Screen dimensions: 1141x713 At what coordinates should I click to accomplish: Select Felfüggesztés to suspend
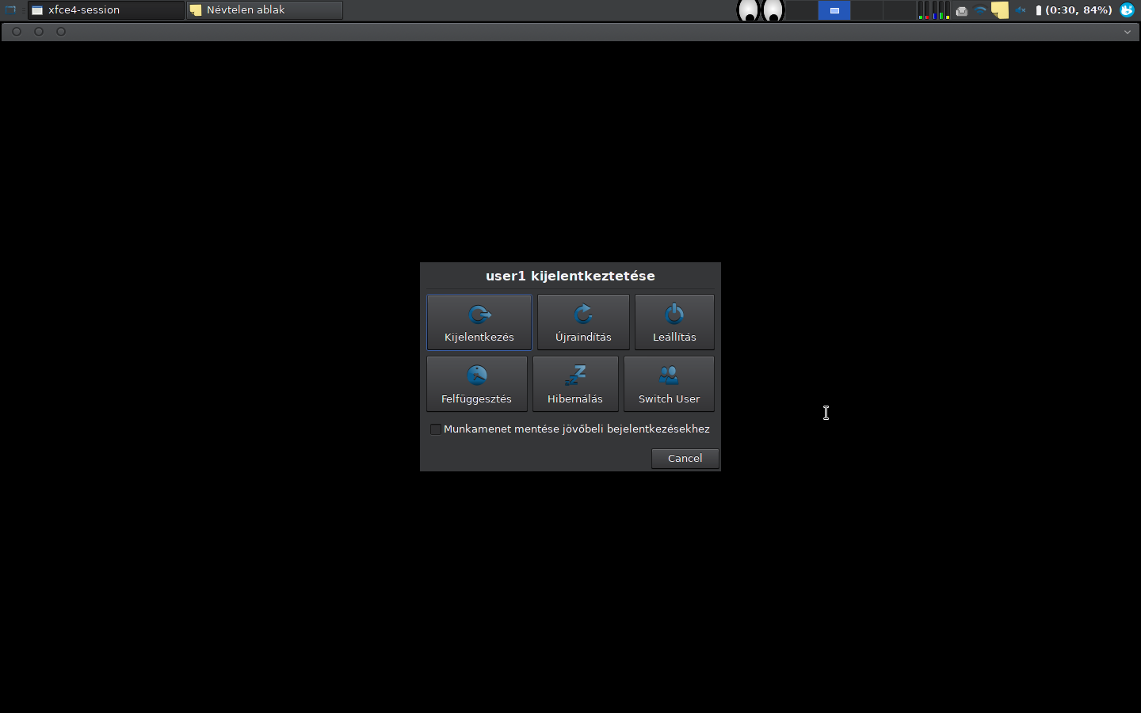(x=476, y=384)
